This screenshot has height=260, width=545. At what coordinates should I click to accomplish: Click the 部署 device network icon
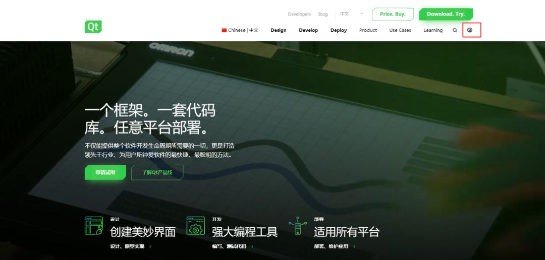[298, 226]
